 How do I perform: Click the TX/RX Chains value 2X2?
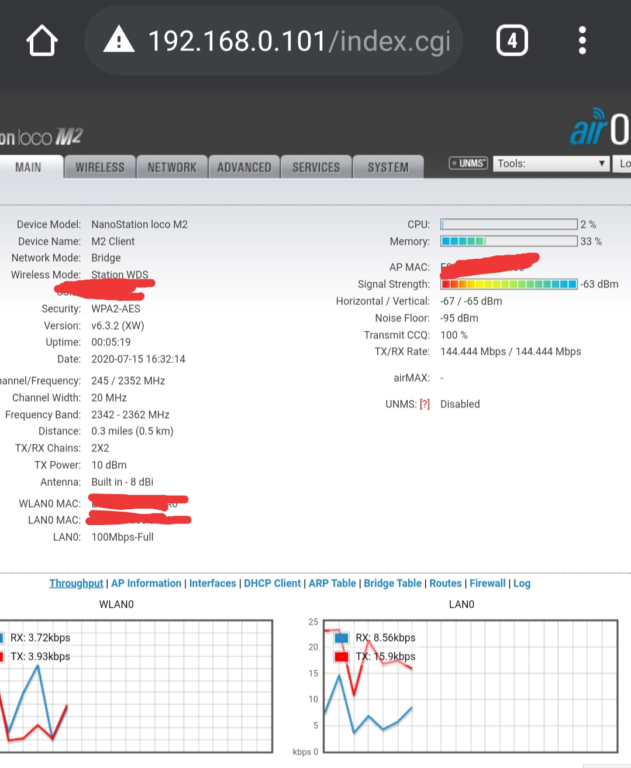pos(100,448)
